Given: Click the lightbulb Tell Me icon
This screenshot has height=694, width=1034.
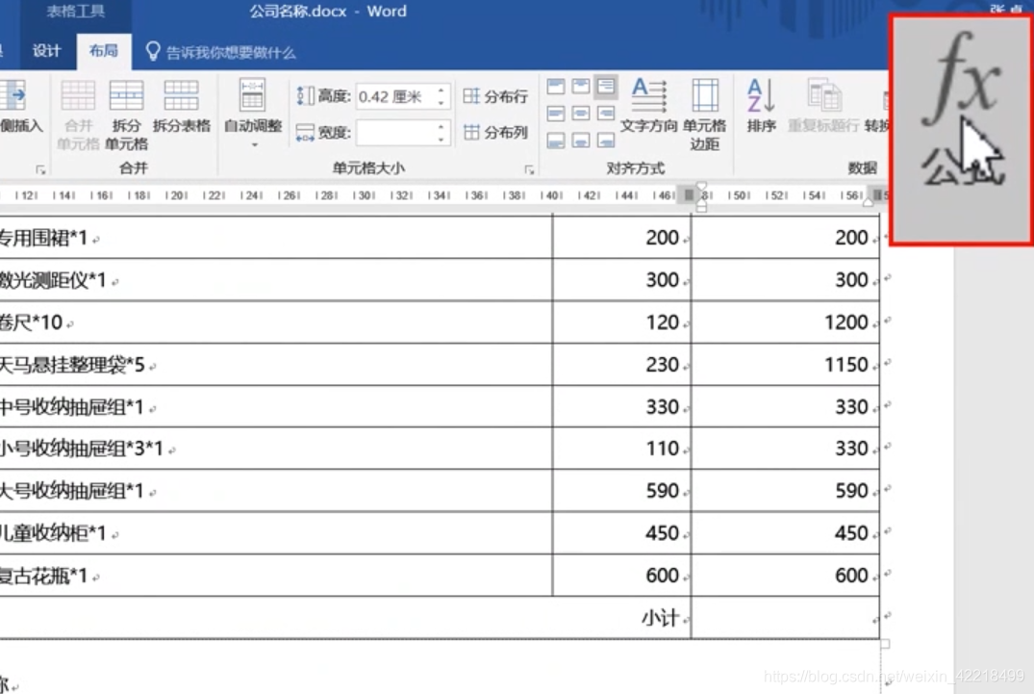Looking at the screenshot, I should coord(152,51).
